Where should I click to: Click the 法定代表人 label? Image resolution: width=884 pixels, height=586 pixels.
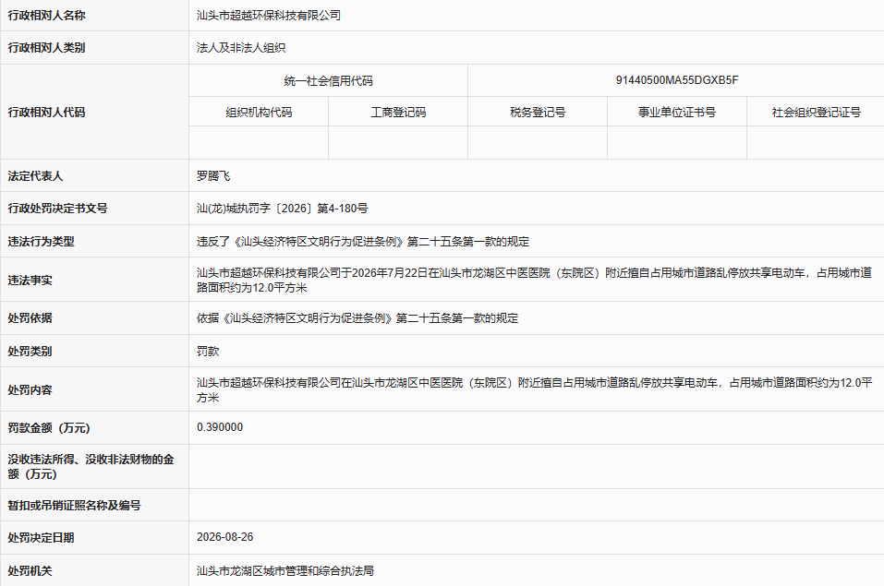point(35,175)
